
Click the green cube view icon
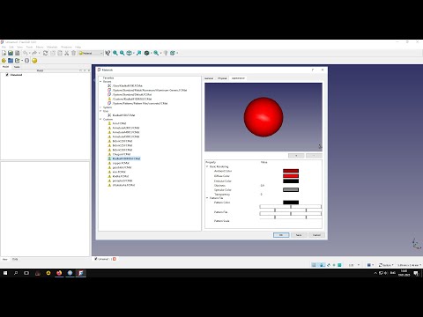pos(173,53)
